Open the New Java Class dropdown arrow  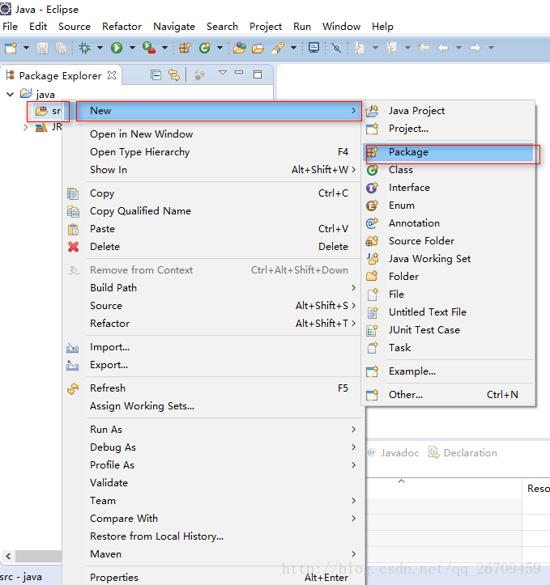(220, 48)
